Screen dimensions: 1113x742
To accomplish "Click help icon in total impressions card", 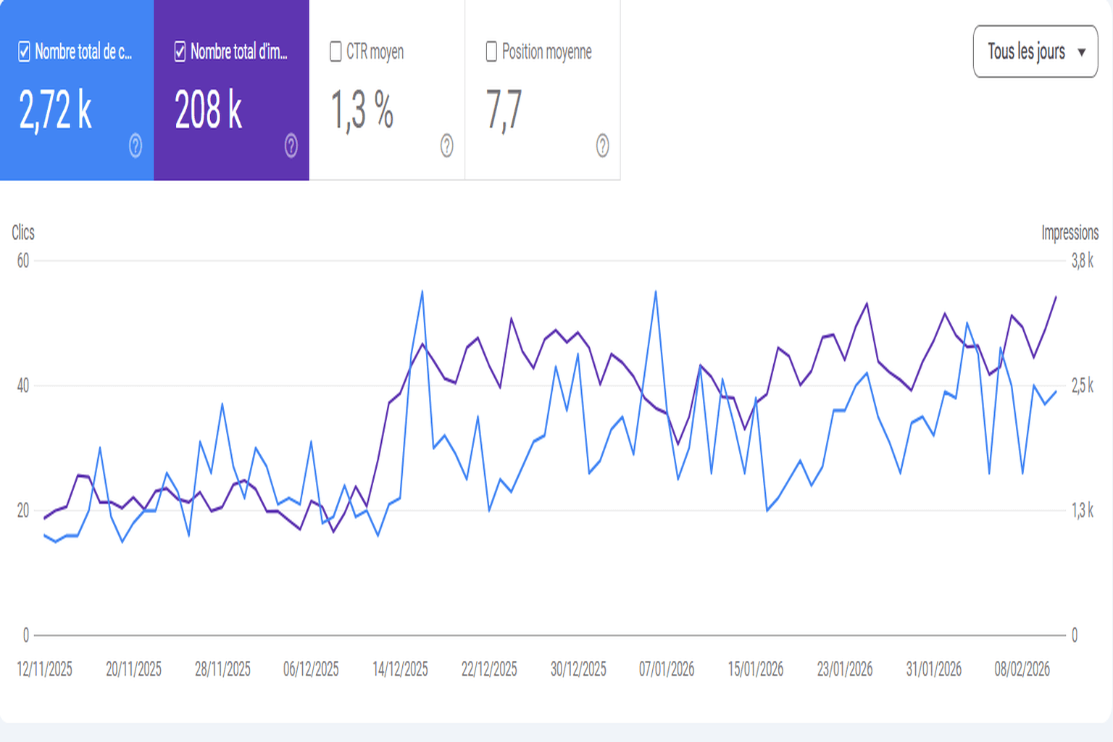I will pos(291,146).
